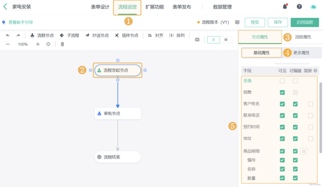Click the 保存 button
The width and height of the screenshot is (323, 187).
pyautogui.click(x=278, y=22)
